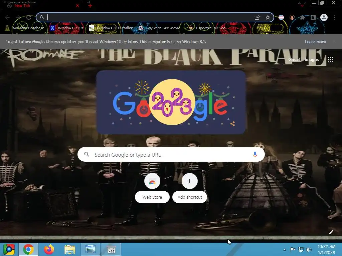Open the Windows ISOs bookmark
The image size is (342, 256).
[67, 28]
